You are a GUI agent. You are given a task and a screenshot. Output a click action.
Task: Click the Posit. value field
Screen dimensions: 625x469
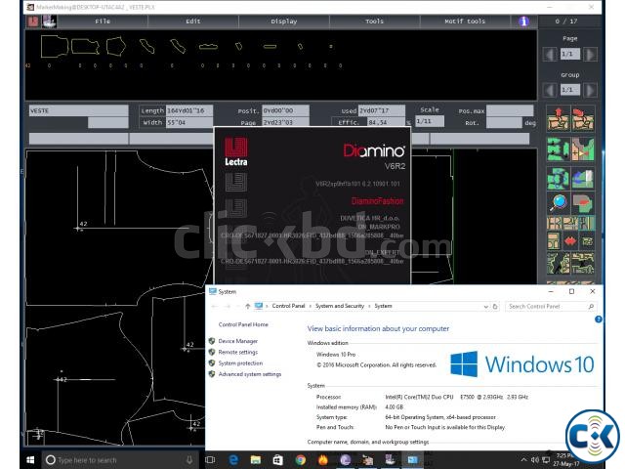point(285,110)
